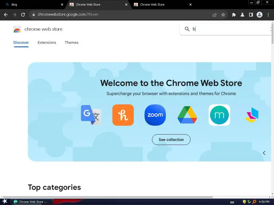274x205 pixels.
Task: Toggle the browser side panel icon
Action: (x=251, y=15)
